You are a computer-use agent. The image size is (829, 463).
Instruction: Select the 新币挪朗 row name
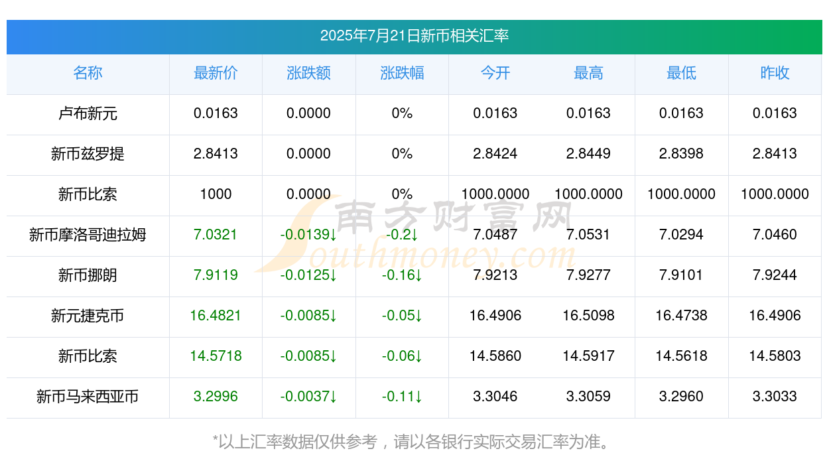pyautogui.click(x=88, y=275)
